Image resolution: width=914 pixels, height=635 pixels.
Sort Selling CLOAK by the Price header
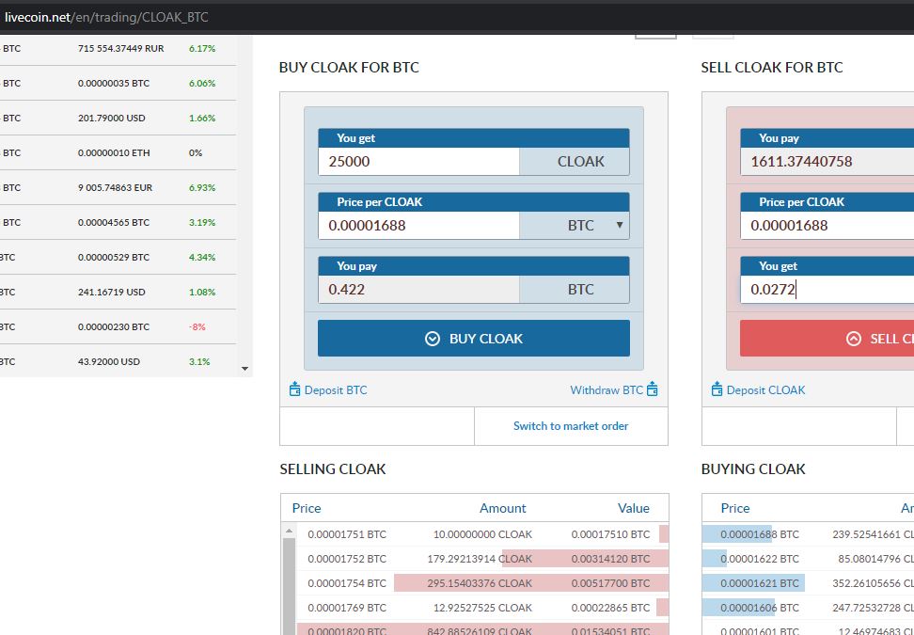[307, 508]
